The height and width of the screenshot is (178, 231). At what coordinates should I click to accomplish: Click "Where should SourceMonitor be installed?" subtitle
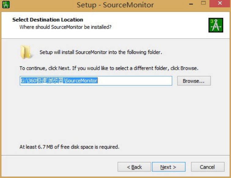click(x=65, y=27)
